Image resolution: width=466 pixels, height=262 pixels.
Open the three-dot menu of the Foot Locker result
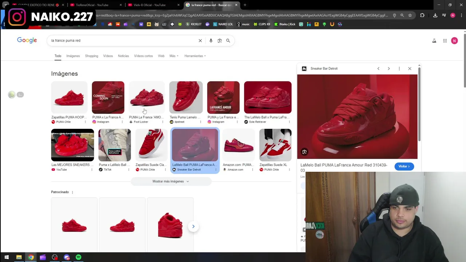163,122
